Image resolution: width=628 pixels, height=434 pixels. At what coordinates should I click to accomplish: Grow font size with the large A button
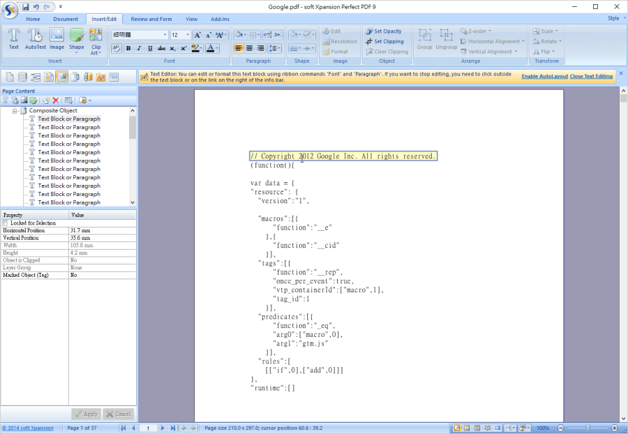(197, 35)
